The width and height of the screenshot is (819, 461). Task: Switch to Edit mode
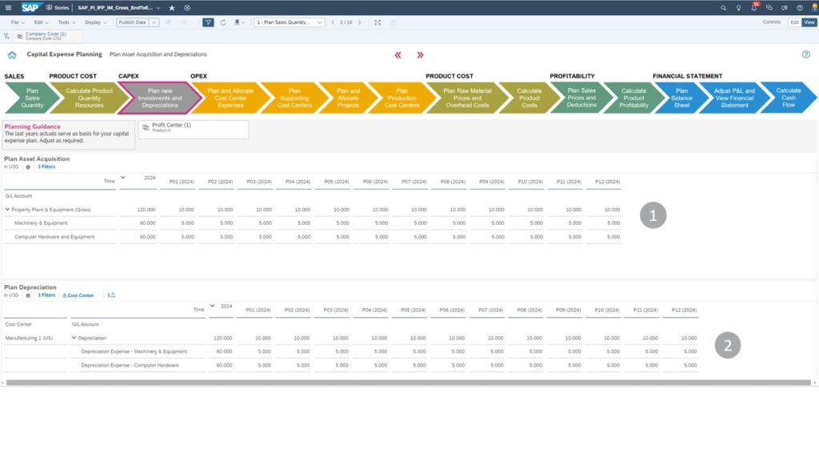click(x=794, y=22)
